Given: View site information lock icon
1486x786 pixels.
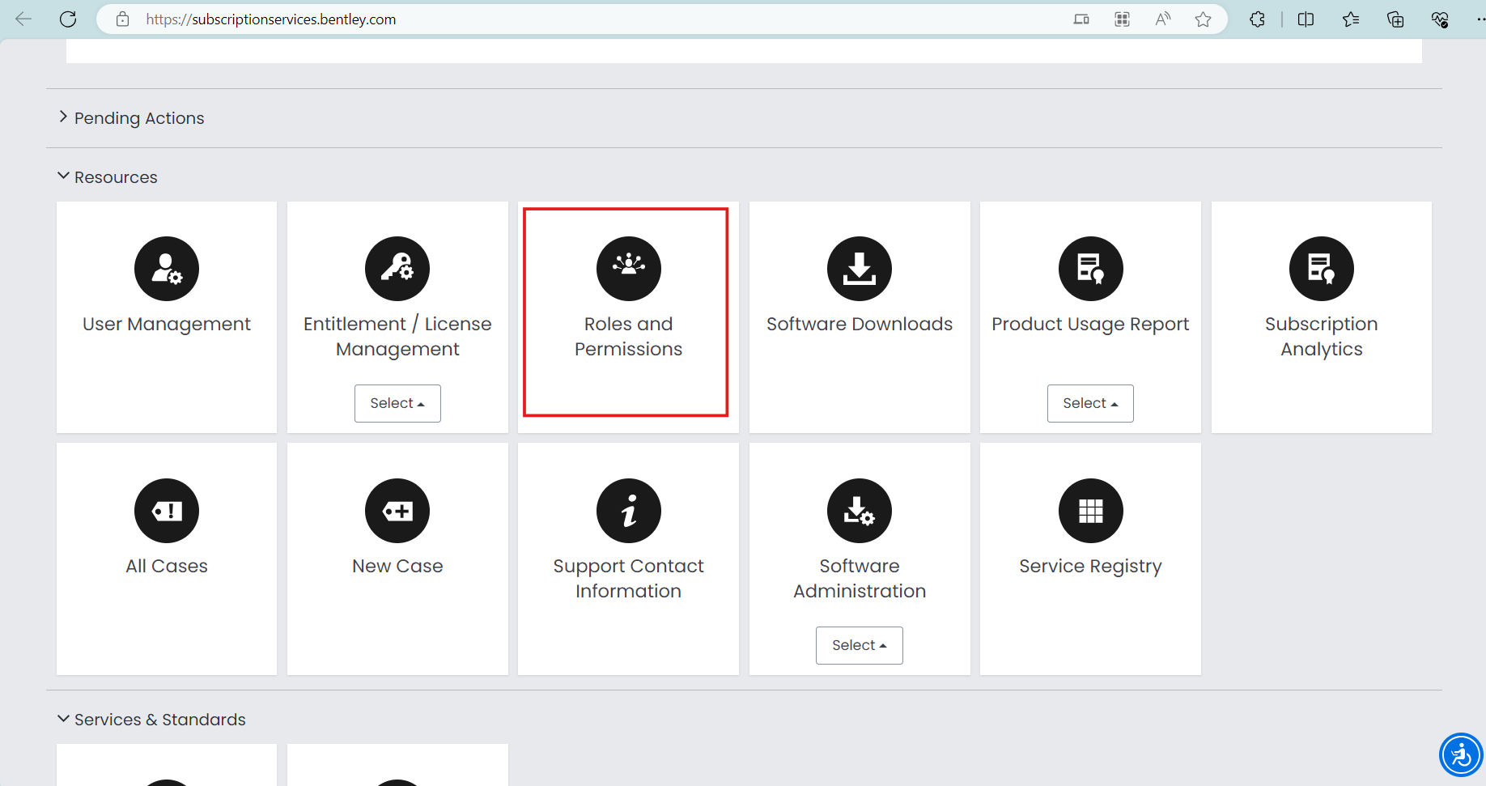Looking at the screenshot, I should pos(123,19).
